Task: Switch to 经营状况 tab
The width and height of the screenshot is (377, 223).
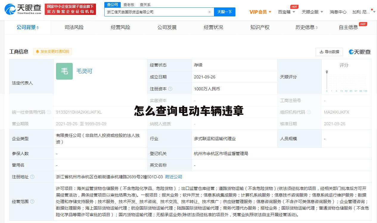Action: [x=213, y=27]
